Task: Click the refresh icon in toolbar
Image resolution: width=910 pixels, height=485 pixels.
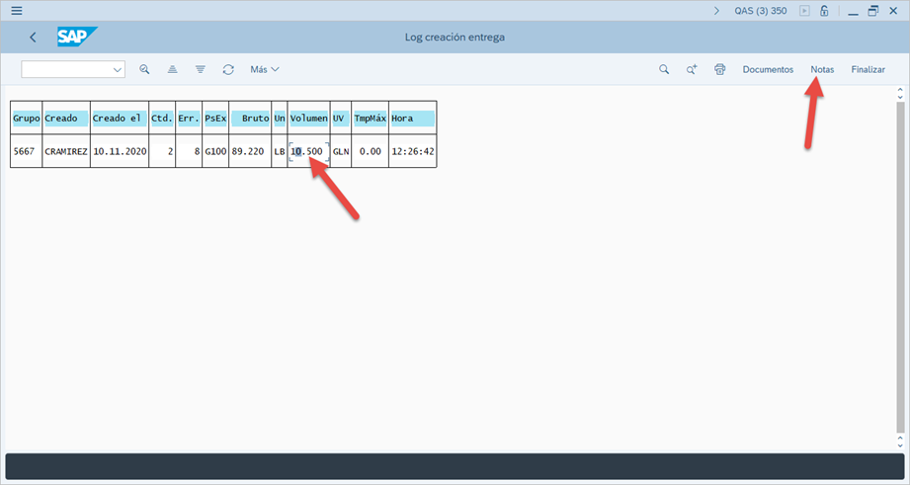Action: click(228, 69)
